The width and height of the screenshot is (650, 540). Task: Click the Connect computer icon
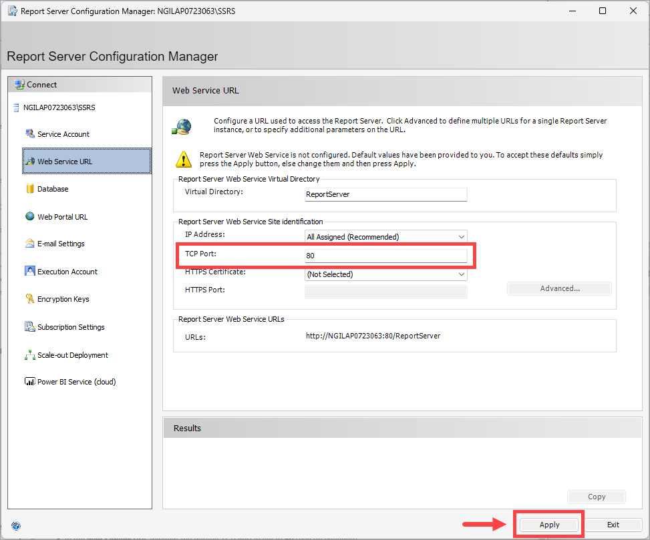(x=19, y=85)
